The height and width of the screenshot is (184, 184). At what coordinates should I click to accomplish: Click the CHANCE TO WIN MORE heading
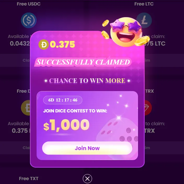[x=87, y=81]
